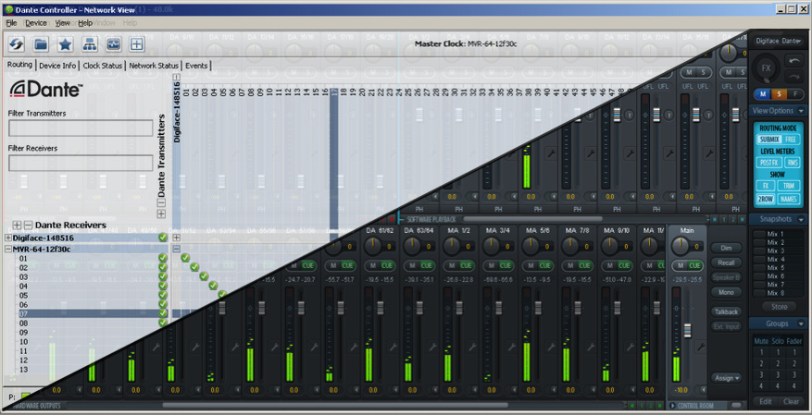Toggle NAMES display option

[x=788, y=199]
